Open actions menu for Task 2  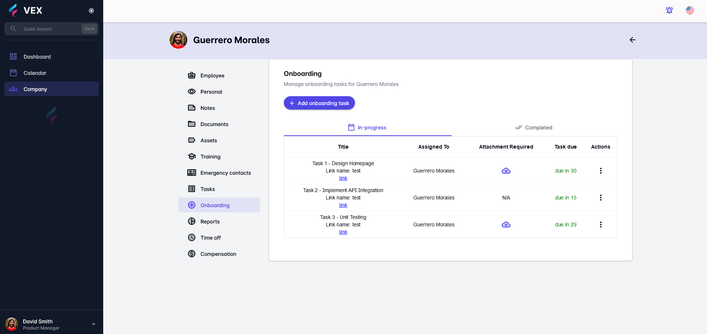[600, 198]
